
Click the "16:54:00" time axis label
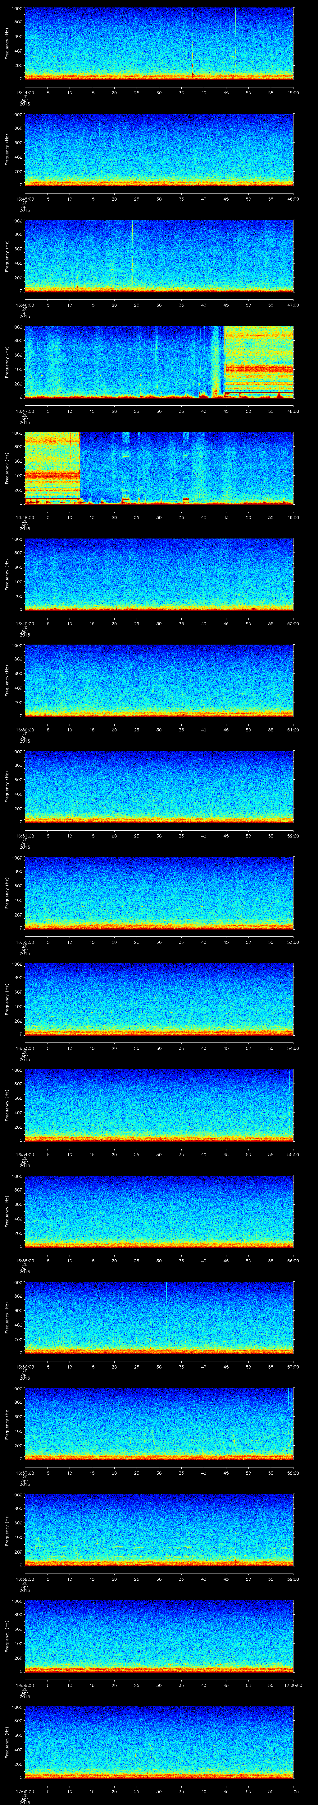pos(25,1154)
